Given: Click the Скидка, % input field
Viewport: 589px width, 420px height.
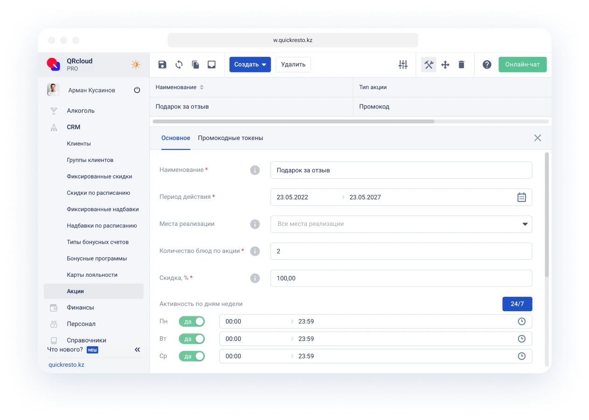Looking at the screenshot, I should click(401, 278).
